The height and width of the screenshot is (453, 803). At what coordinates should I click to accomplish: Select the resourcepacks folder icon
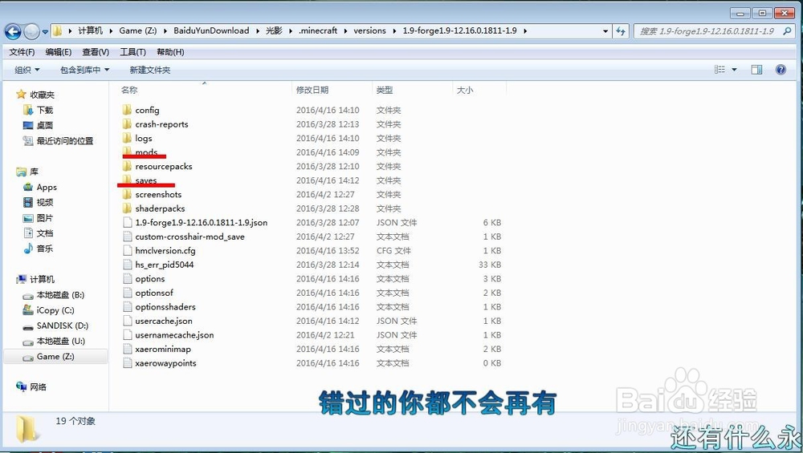127,166
